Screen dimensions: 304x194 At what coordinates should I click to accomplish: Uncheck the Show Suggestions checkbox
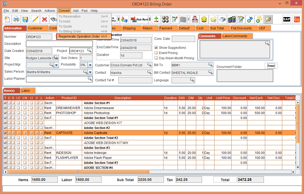(x=156, y=48)
